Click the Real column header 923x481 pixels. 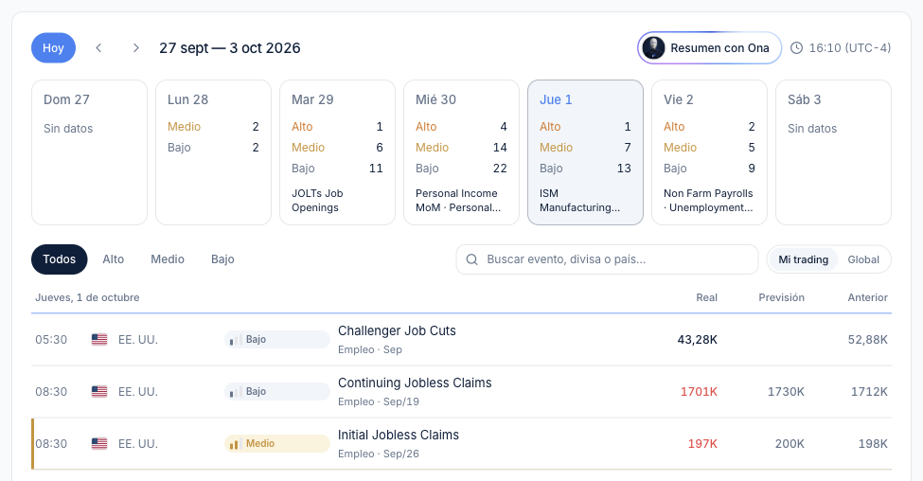[x=706, y=297]
